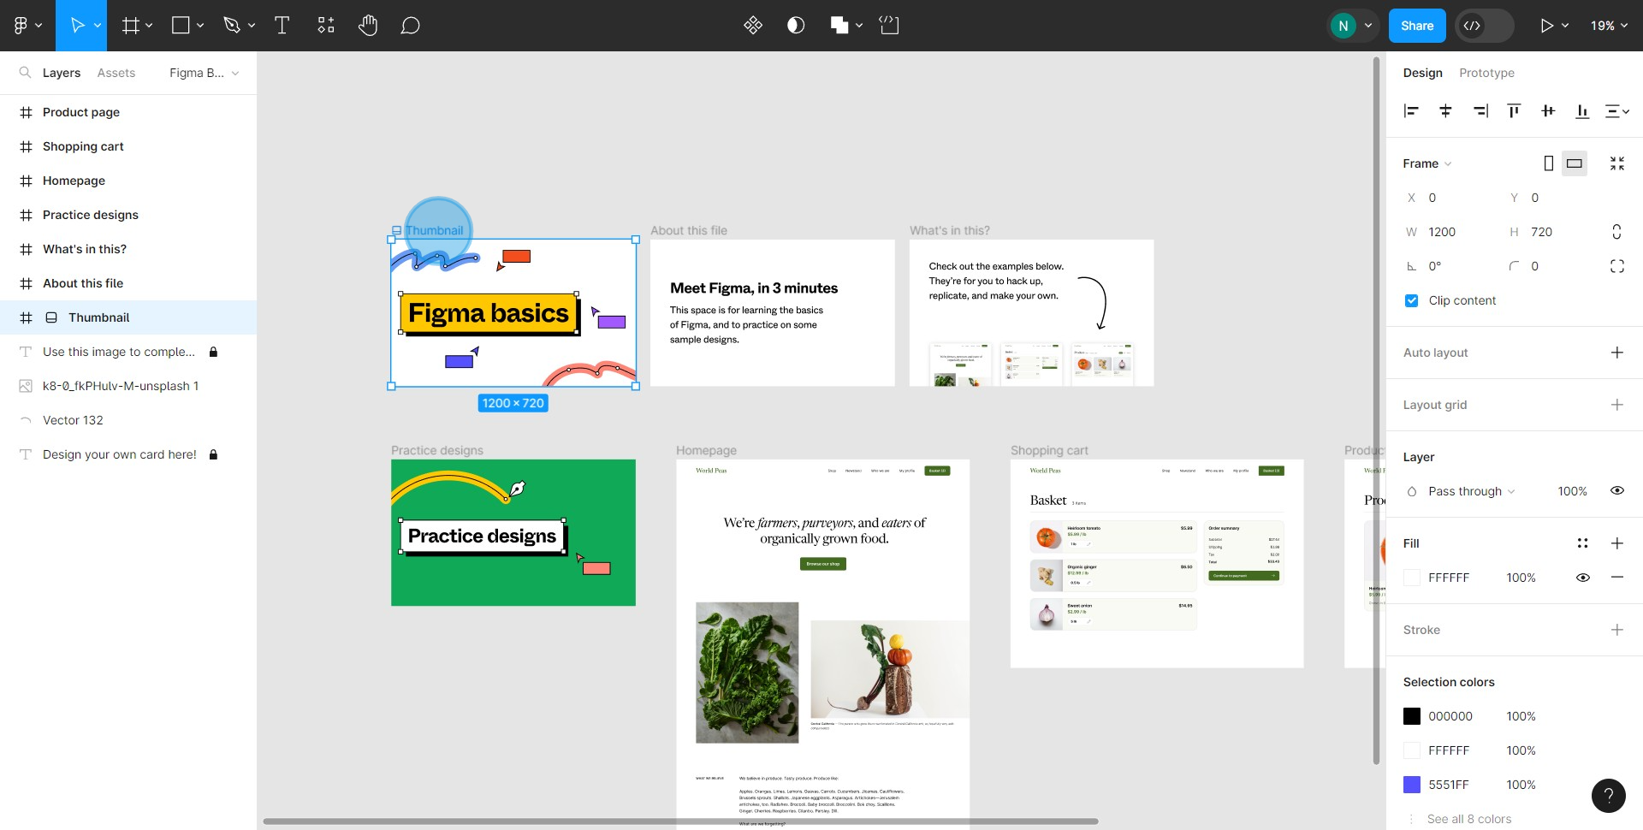Open shape tools dropdown arrow
Image resolution: width=1643 pixels, height=830 pixels.
[x=200, y=26]
